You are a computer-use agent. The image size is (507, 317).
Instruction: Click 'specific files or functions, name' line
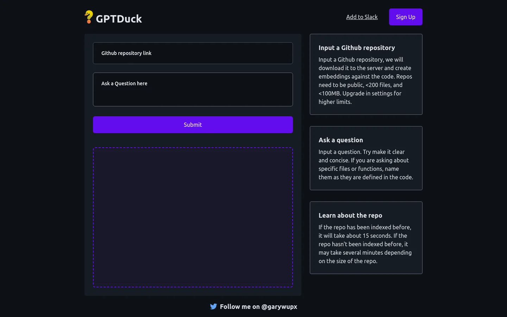tap(358, 169)
